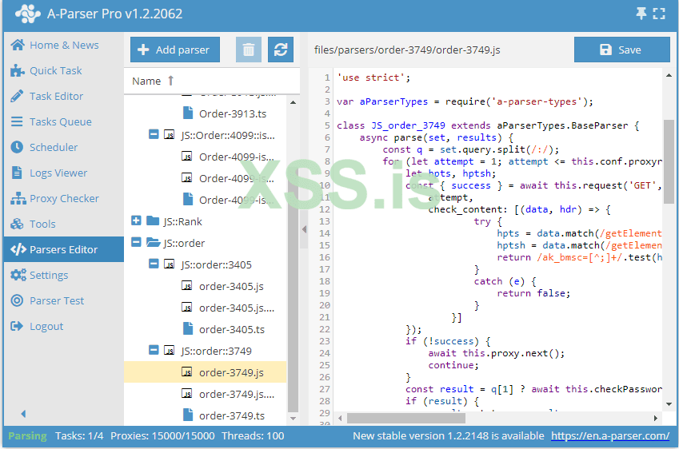Click JS icon next to JS::order::3749

click(170, 351)
